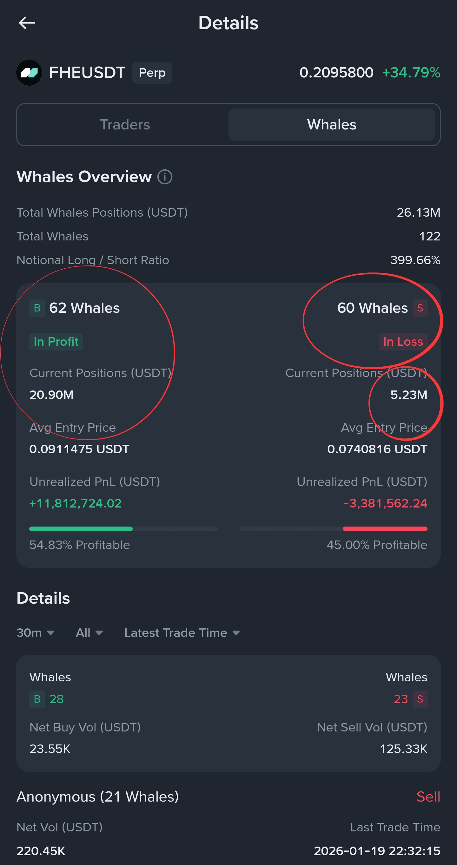Tap the green B badge beside 62 Whales

point(37,308)
